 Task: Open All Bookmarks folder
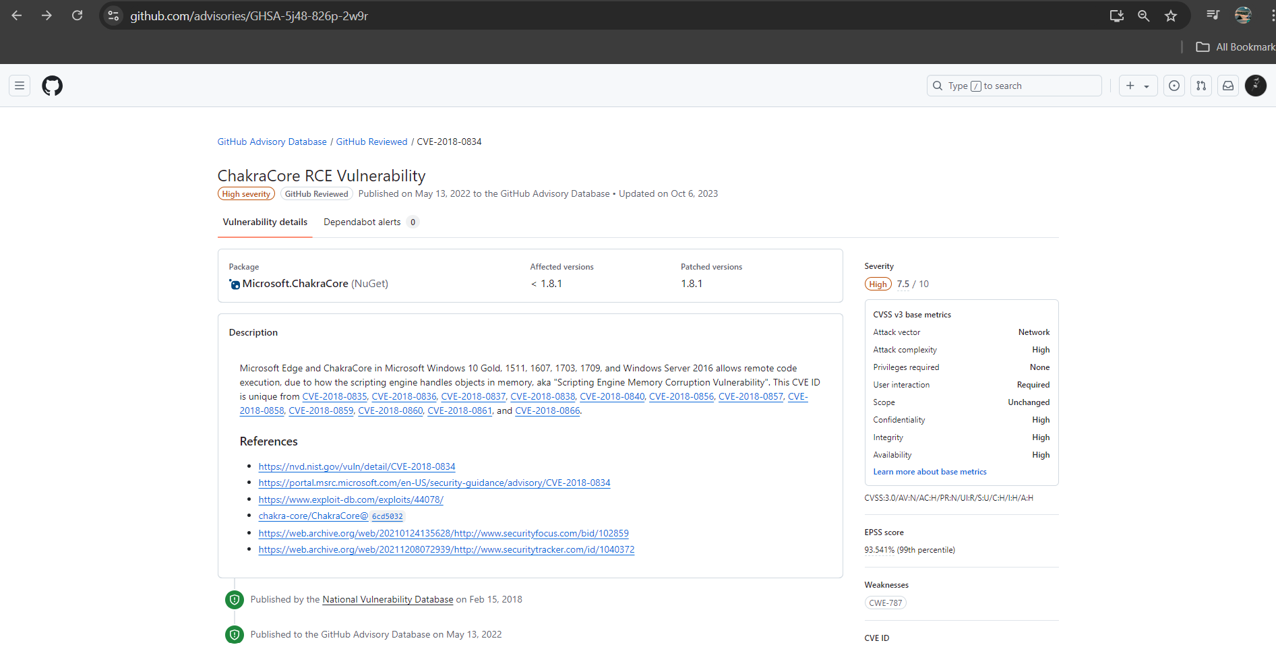pos(1235,47)
